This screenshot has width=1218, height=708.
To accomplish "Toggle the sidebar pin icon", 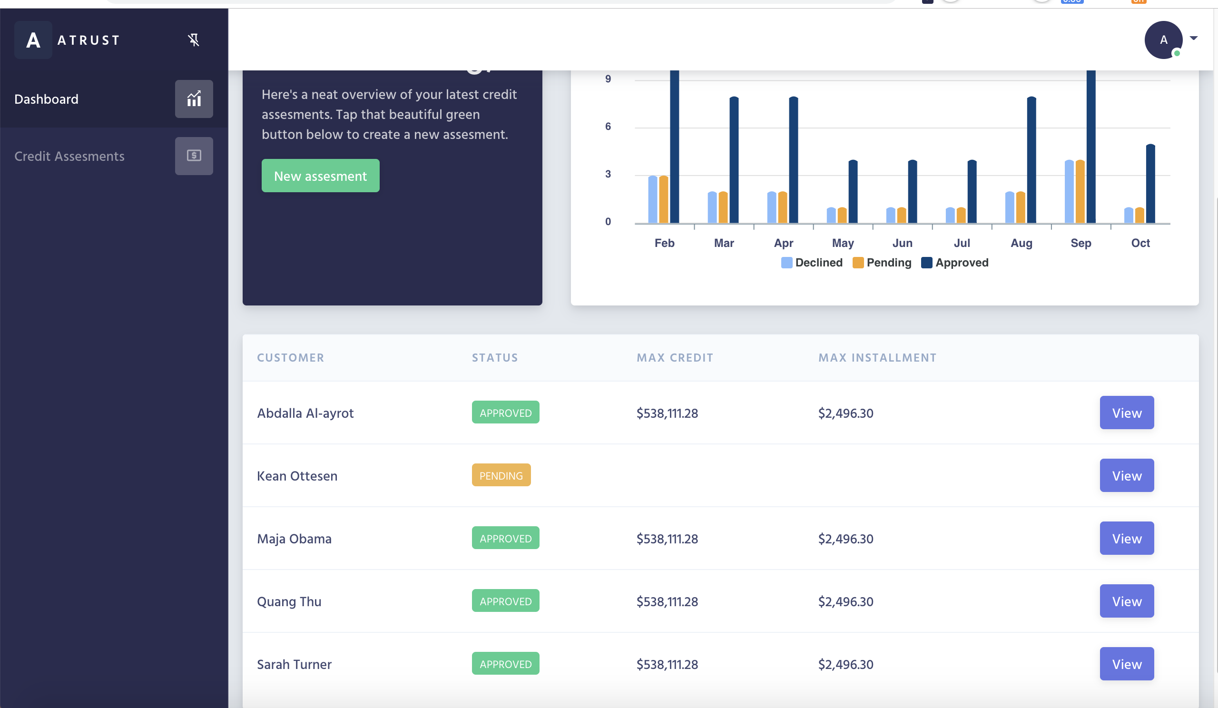I will pyautogui.click(x=193, y=40).
